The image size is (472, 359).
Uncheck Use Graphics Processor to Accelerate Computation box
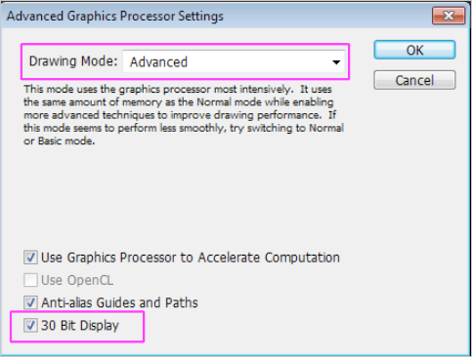pyautogui.click(x=30, y=258)
